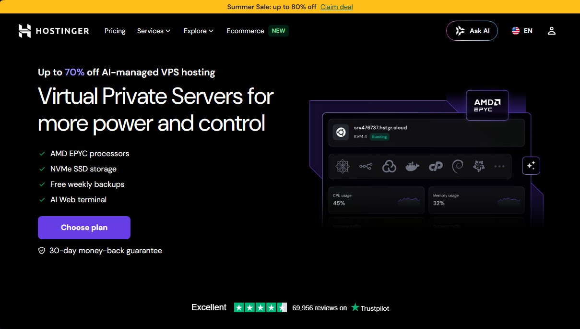
Task: Click the sparkle icon in Ask AI
Action: 460,31
